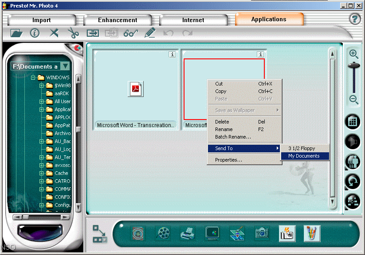The image size is (365, 255).
Task: Click the thumbnail grid view button
Action: pyautogui.click(x=353, y=121)
